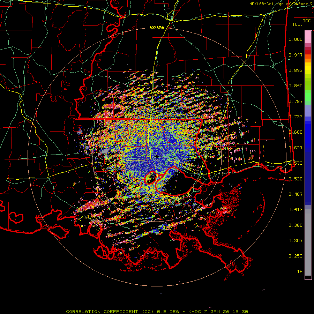Image resolution: width=314 pixels, height=314 pixels.
Task: Select the 0.787 legend value
Action: coord(296,101)
